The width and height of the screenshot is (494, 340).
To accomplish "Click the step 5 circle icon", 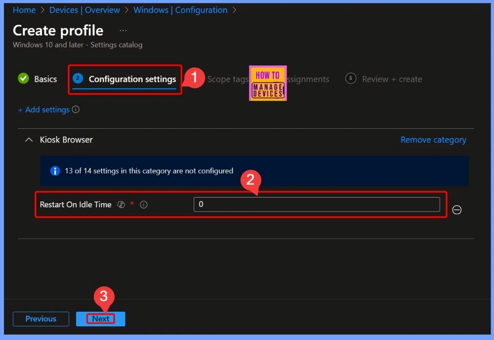I will (350, 79).
